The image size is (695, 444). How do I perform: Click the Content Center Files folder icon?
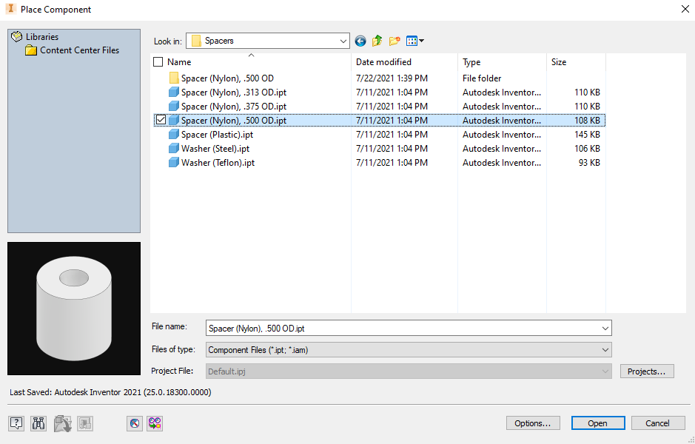coord(31,50)
